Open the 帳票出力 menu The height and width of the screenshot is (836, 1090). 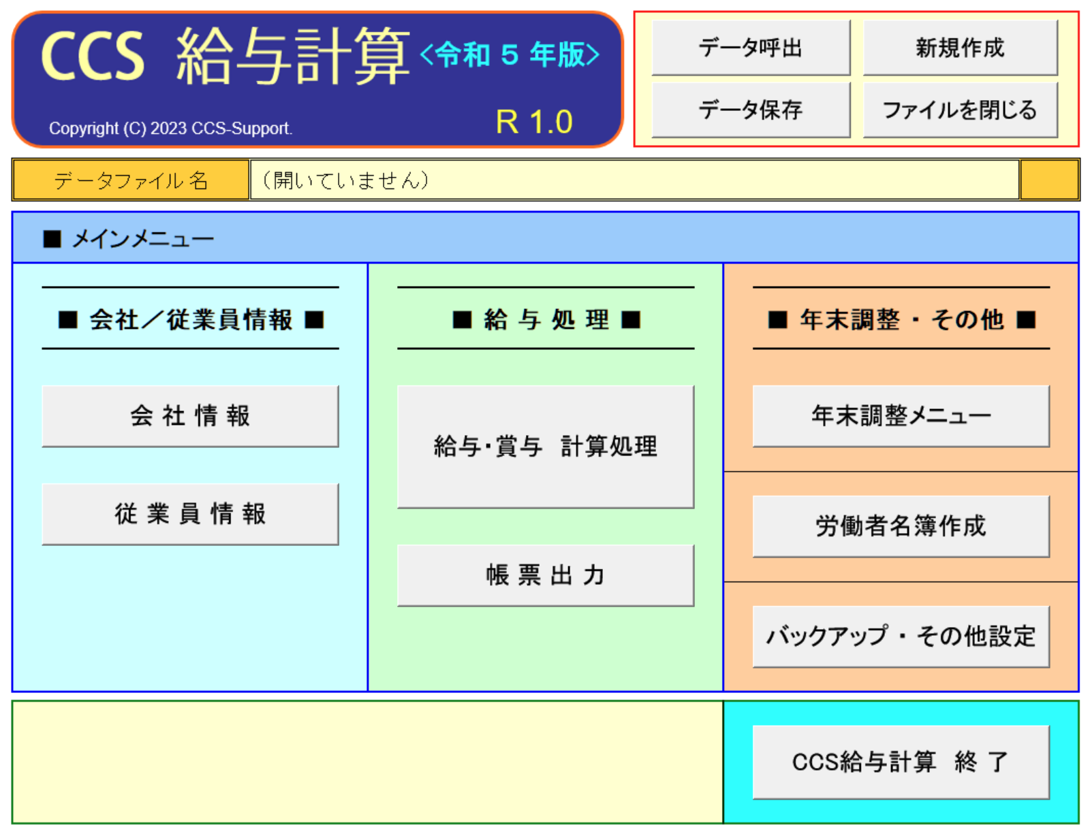545,575
